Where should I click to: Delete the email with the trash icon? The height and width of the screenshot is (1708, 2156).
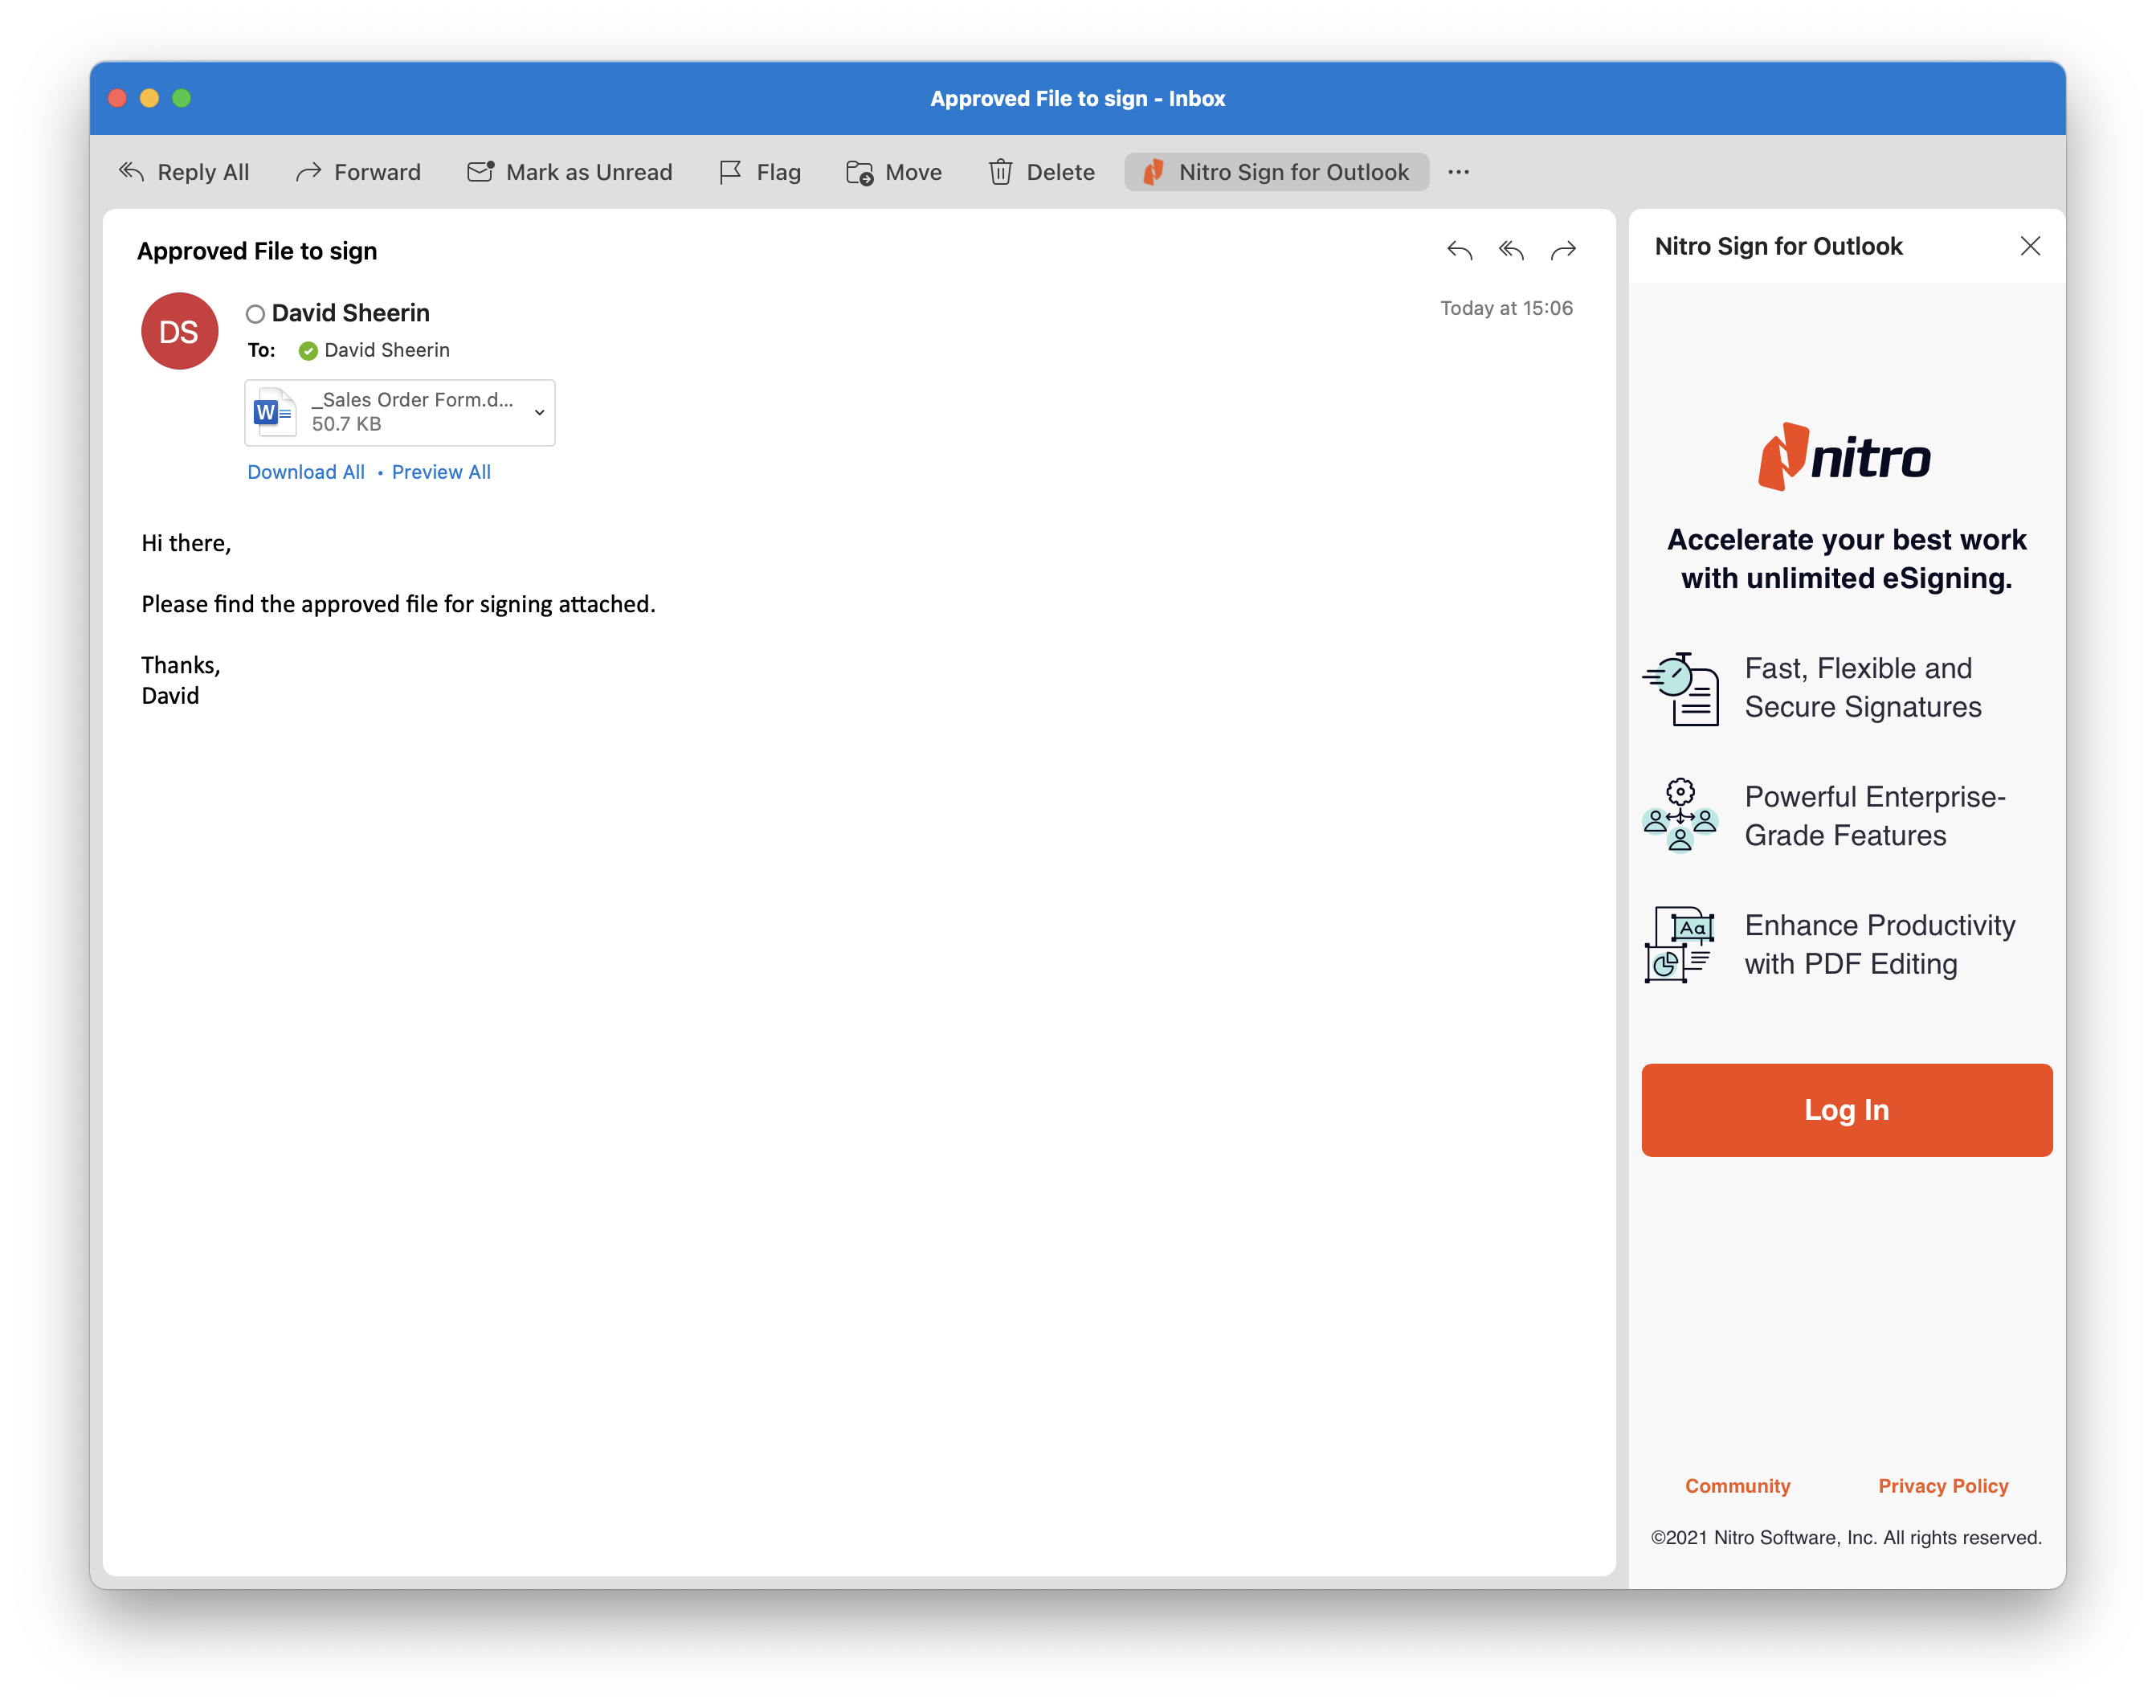(1000, 171)
